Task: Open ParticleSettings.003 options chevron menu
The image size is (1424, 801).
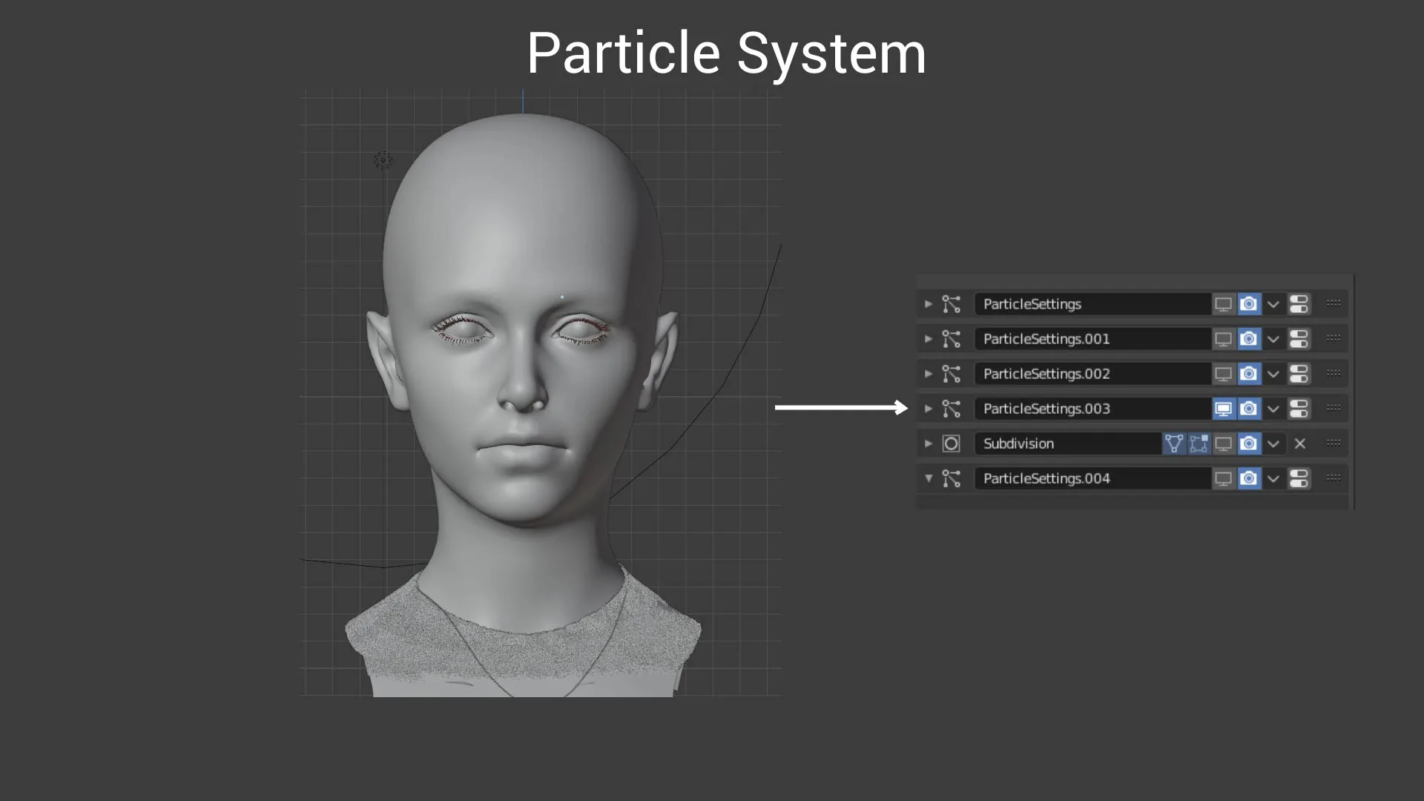Action: [1273, 409]
